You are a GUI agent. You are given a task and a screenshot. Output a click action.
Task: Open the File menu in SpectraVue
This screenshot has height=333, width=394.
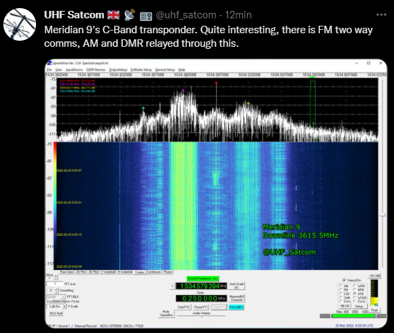tap(49, 70)
